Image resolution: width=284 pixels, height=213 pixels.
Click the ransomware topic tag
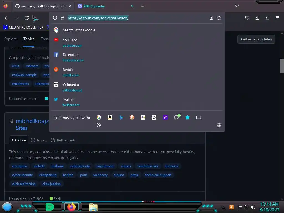click(105, 166)
